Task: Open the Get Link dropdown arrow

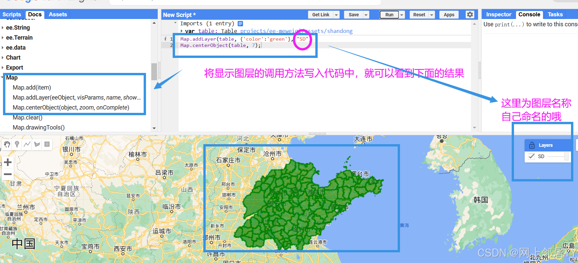Action: [x=336, y=15]
